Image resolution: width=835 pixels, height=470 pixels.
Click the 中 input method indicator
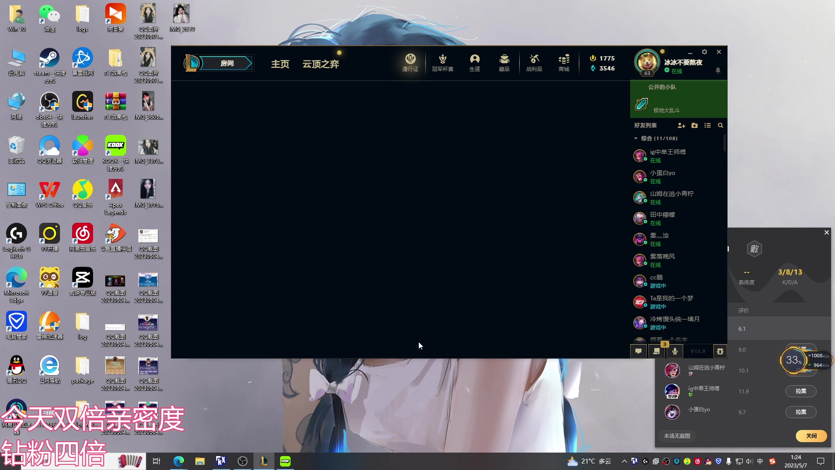click(x=760, y=461)
